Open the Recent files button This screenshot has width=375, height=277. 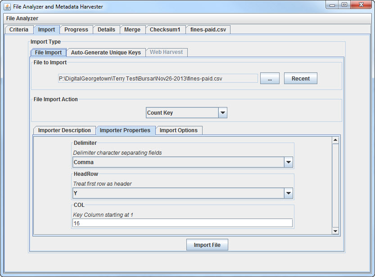300,79
